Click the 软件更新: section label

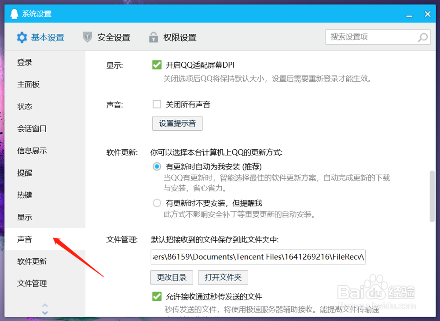click(x=122, y=153)
